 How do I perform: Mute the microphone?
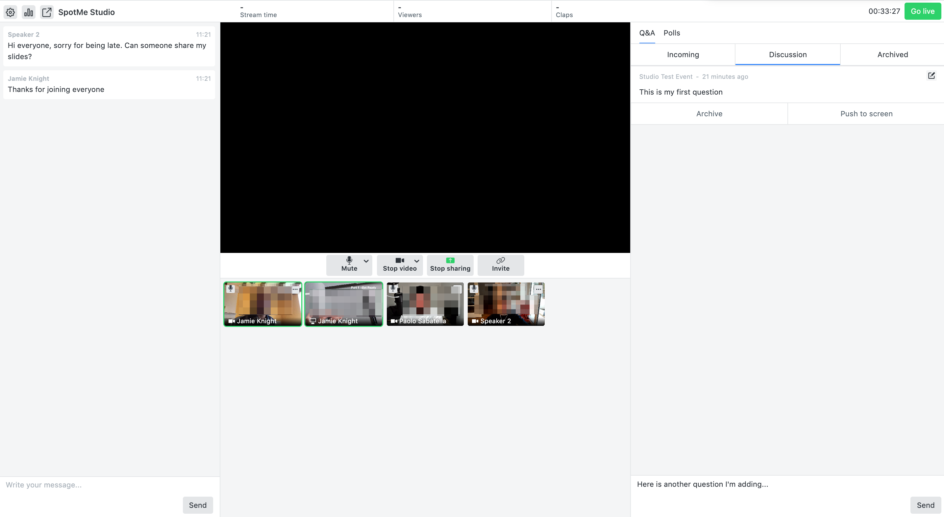(x=349, y=264)
